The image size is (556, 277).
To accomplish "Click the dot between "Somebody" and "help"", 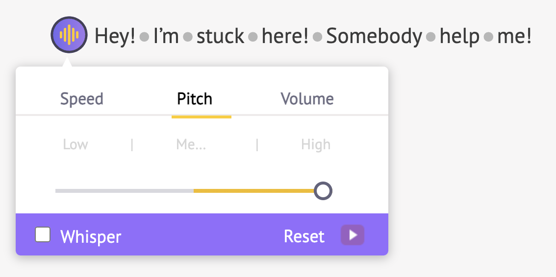I will click(431, 37).
